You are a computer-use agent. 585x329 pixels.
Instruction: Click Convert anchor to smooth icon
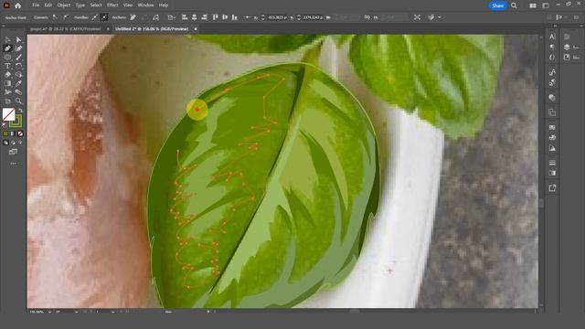click(66, 17)
